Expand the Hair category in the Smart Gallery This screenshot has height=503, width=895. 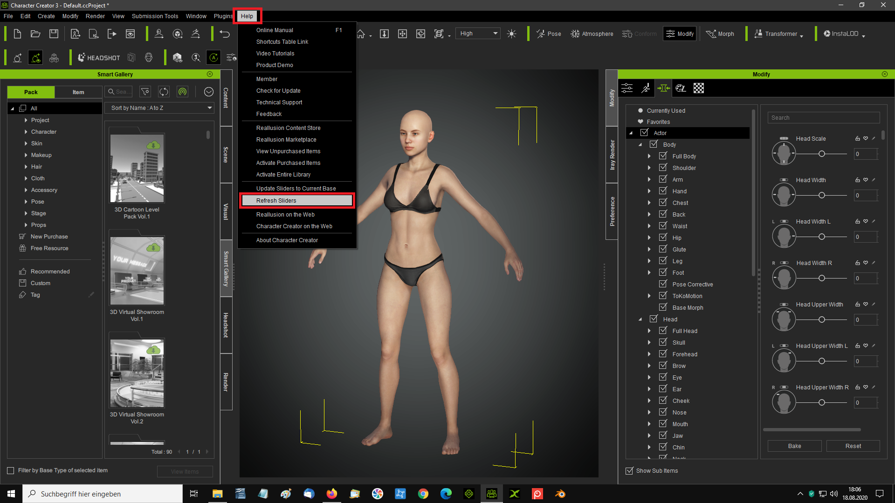pyautogui.click(x=26, y=167)
